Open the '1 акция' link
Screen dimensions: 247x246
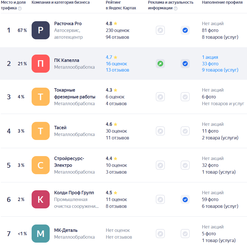[210, 57]
